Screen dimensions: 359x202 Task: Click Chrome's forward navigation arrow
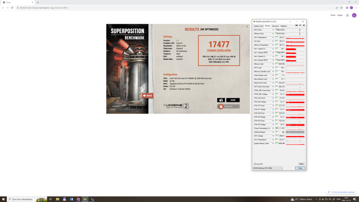click(x=8, y=8)
